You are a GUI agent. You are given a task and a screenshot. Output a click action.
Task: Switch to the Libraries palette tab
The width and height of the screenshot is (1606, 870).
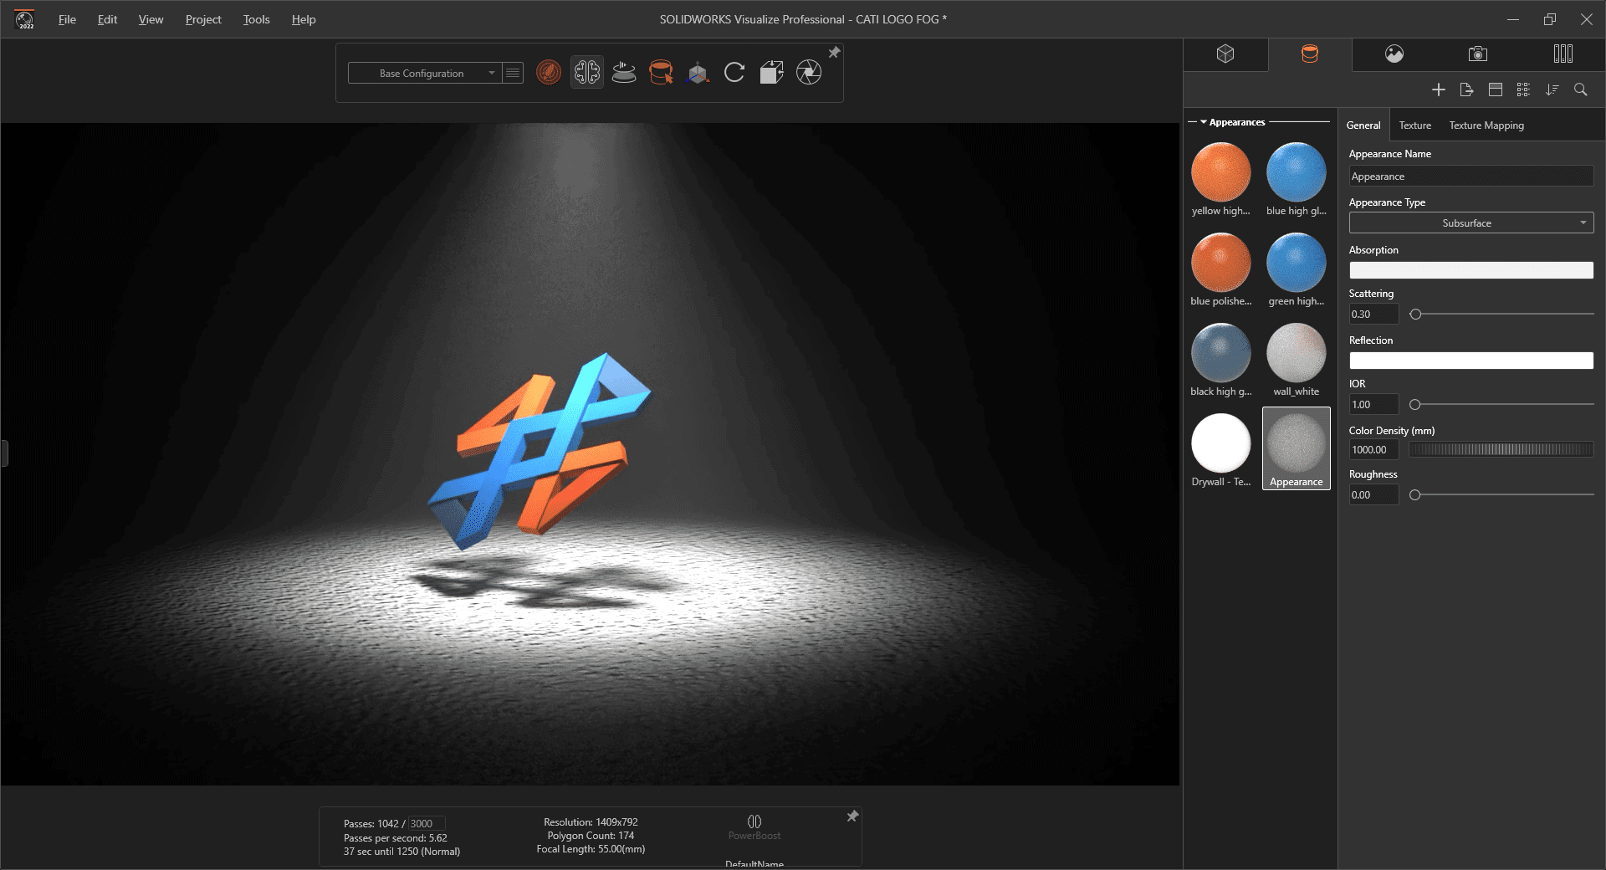[1563, 54]
